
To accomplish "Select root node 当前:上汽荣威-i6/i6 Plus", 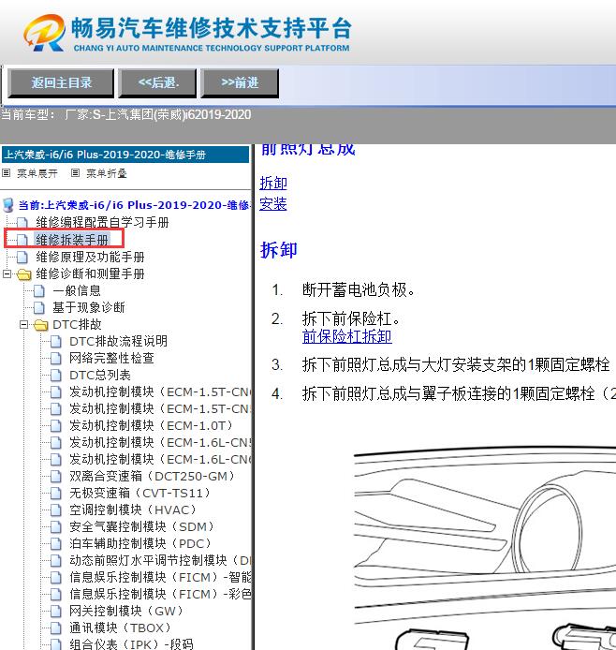I will pyautogui.click(x=133, y=205).
